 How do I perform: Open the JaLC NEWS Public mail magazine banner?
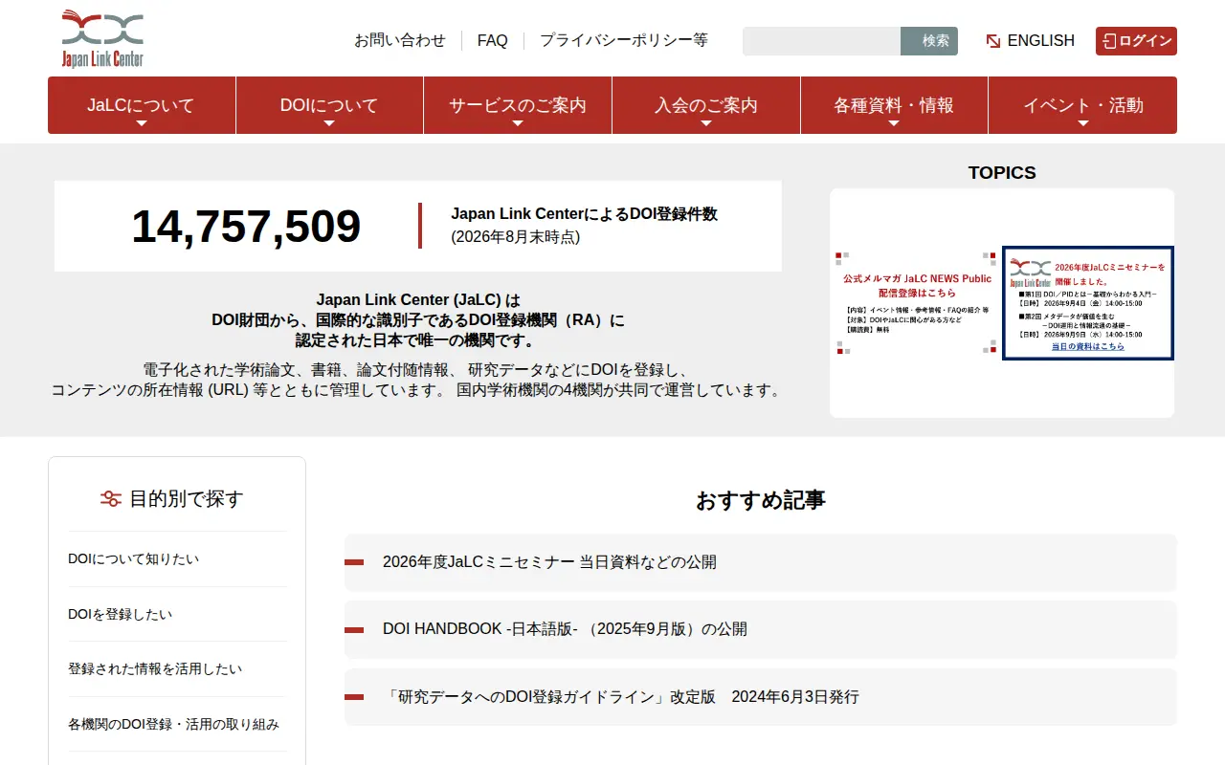pyautogui.click(x=916, y=303)
